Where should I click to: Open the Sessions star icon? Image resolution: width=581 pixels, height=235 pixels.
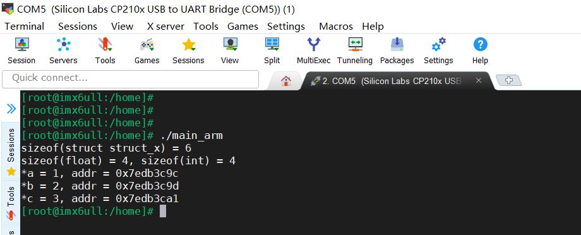[189, 44]
